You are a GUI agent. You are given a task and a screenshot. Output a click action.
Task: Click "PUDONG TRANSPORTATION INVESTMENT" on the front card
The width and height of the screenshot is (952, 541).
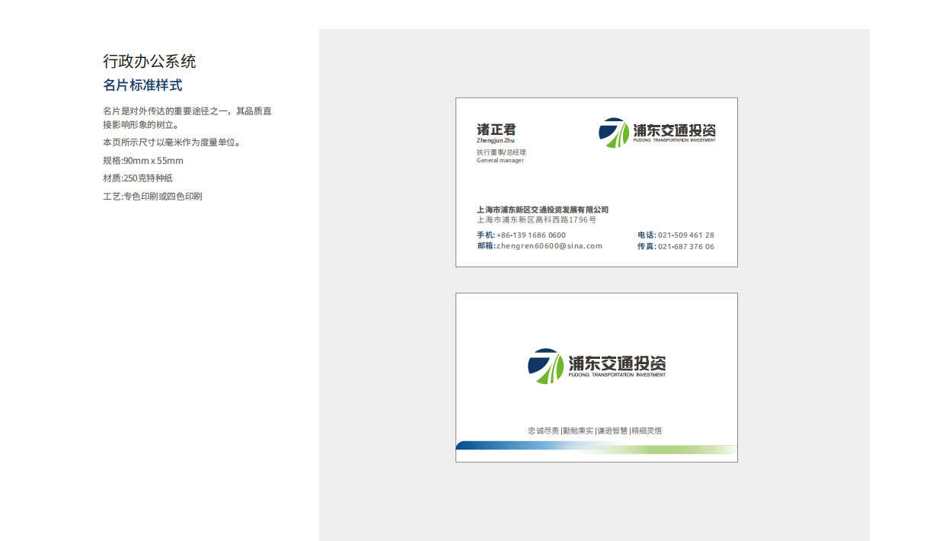click(x=675, y=140)
